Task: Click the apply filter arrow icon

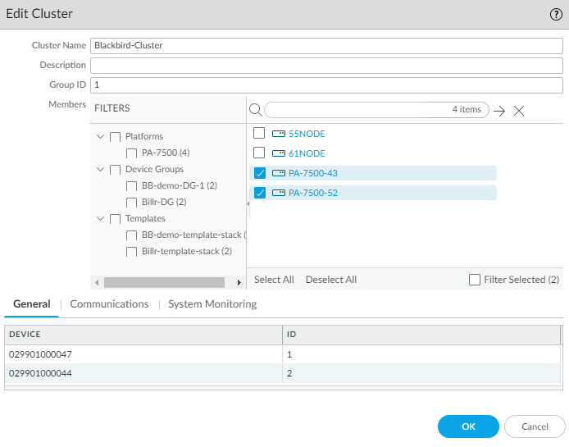Action: 499,111
